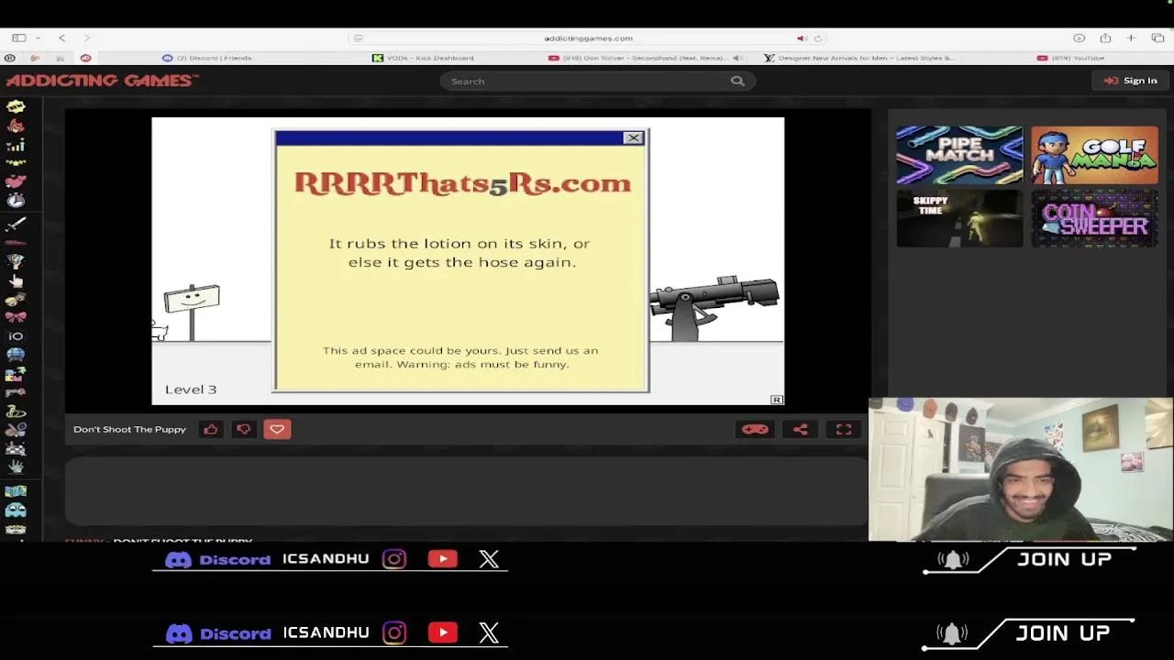Screen dimensions: 1174x660
Task: Close the RRRRThats5Rs.com ad popup
Action: (x=633, y=138)
